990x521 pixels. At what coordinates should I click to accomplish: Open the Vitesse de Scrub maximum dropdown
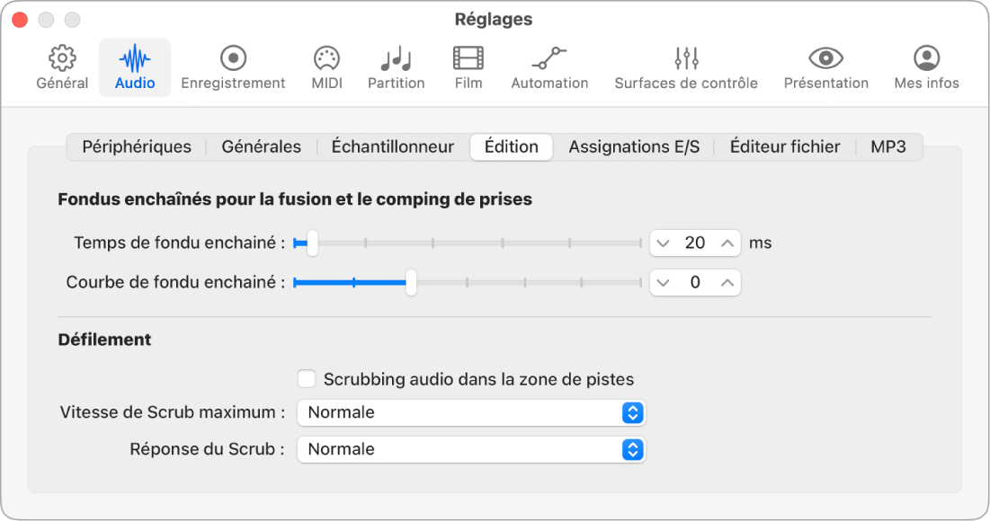click(x=471, y=412)
